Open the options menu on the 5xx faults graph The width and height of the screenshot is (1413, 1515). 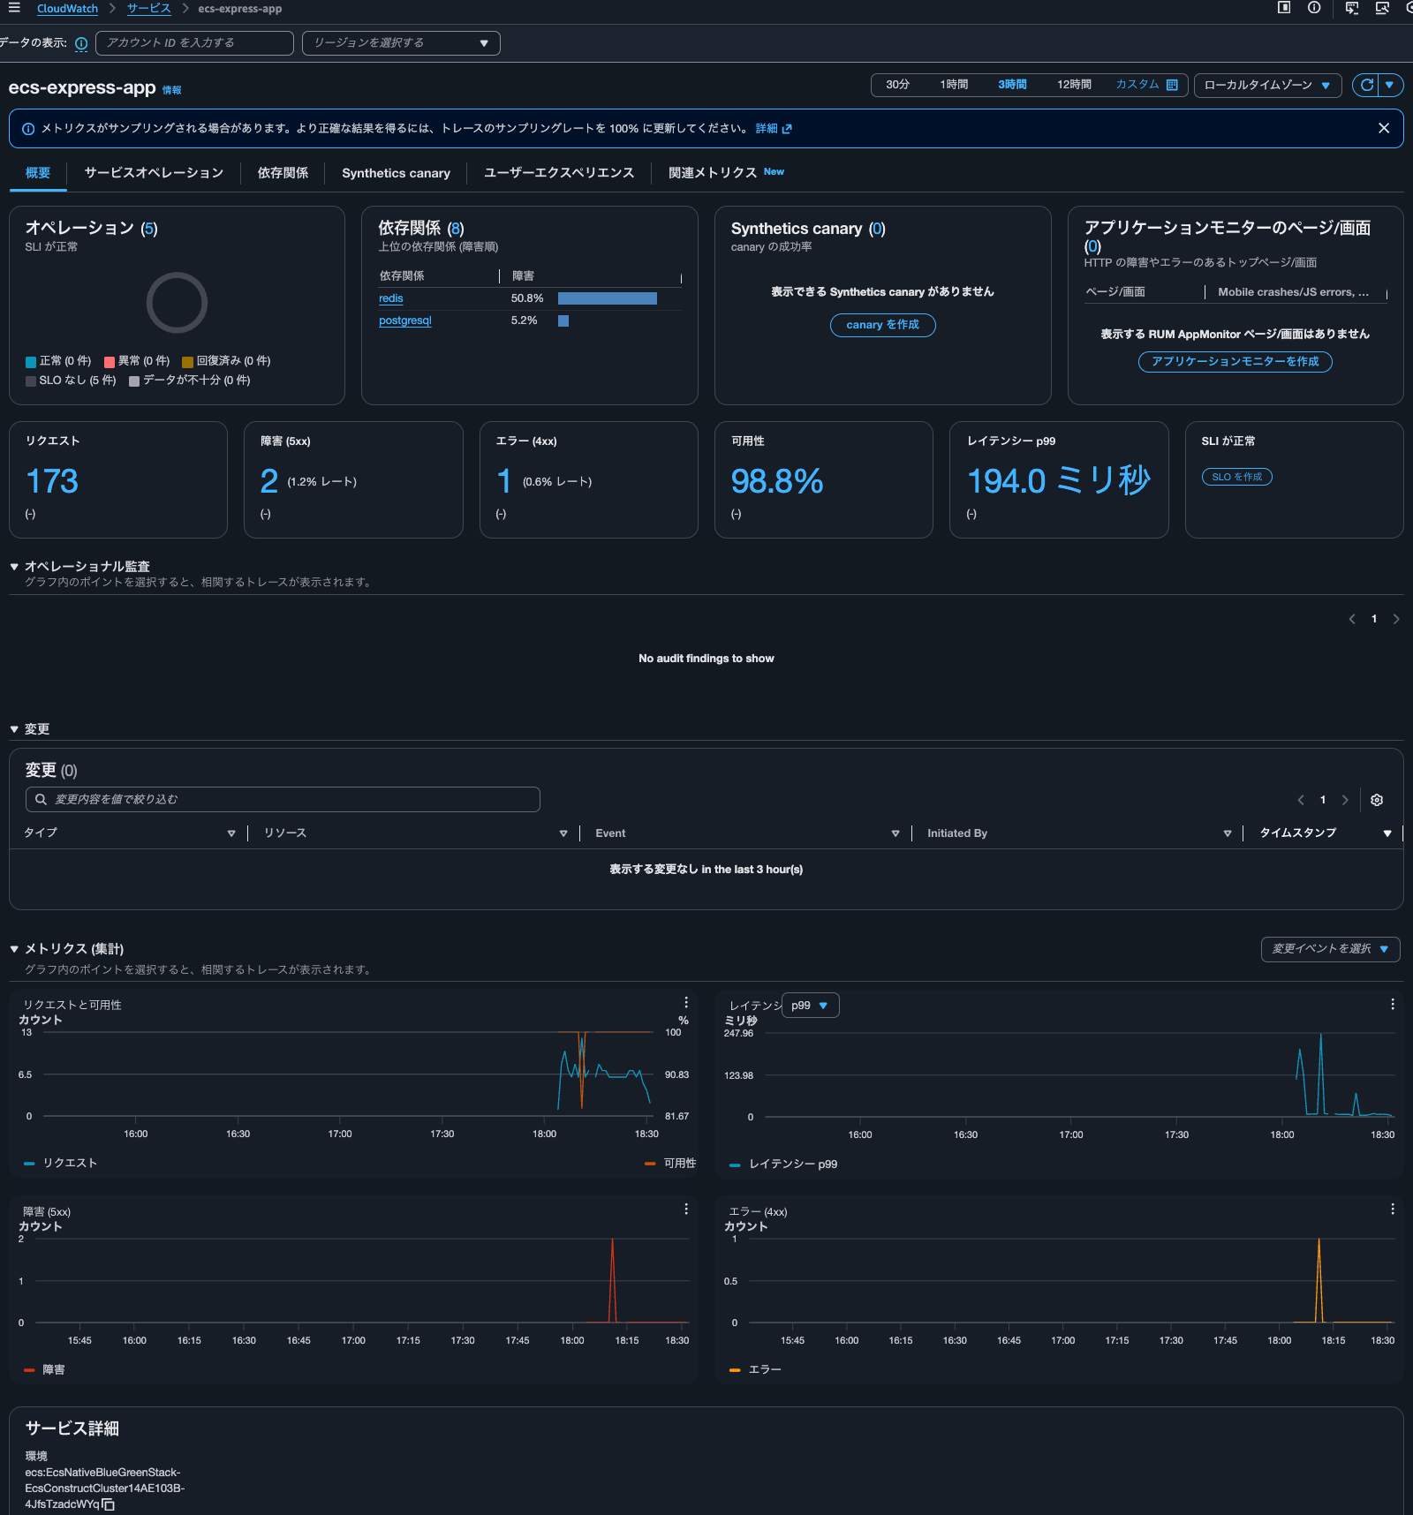pyautogui.click(x=685, y=1210)
